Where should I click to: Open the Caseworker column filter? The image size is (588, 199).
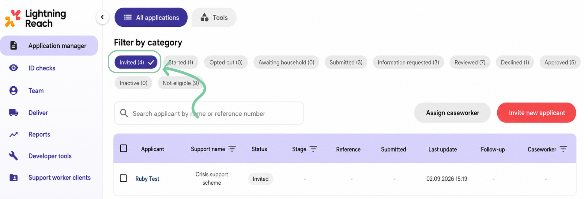[x=563, y=149]
